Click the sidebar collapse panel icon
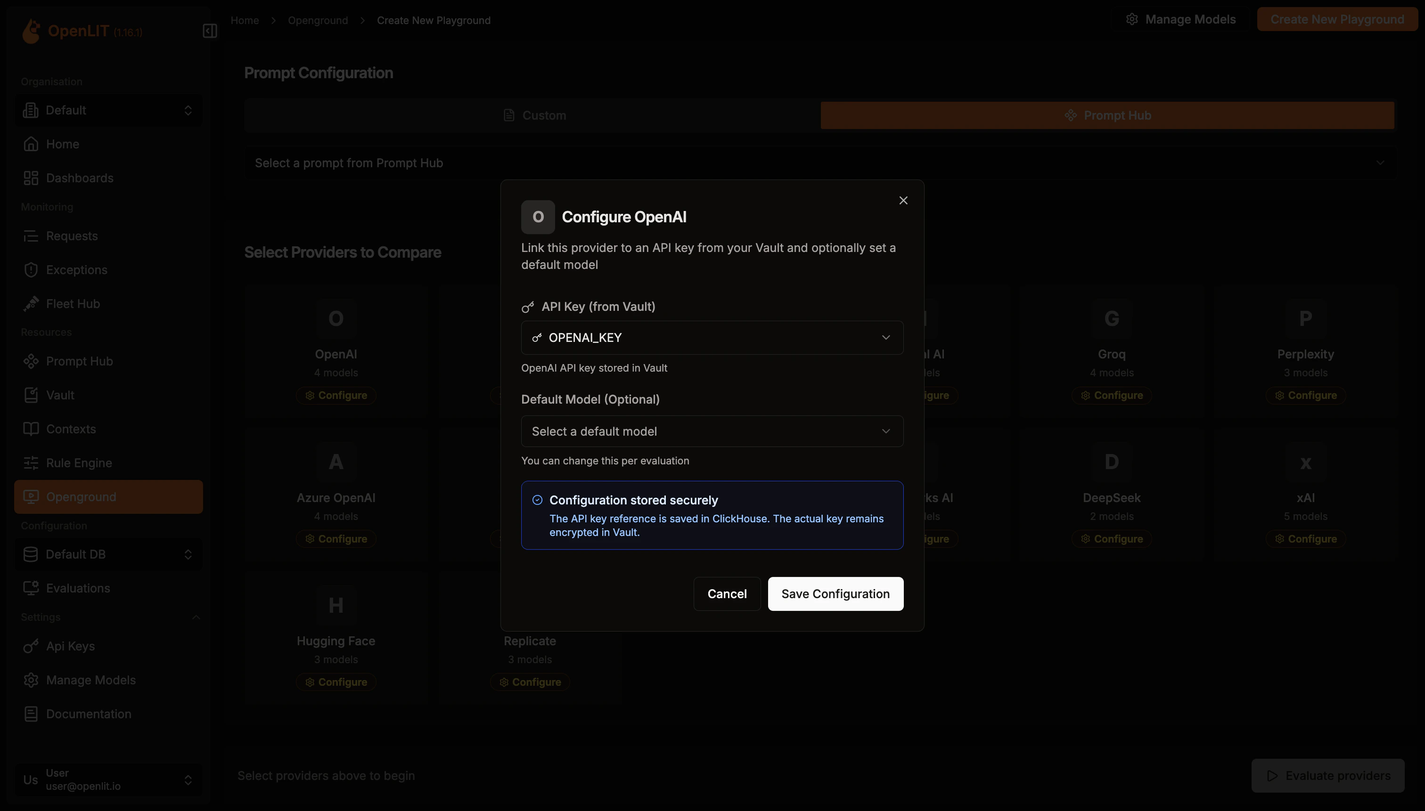Screen dimensions: 1425x811 210,31
